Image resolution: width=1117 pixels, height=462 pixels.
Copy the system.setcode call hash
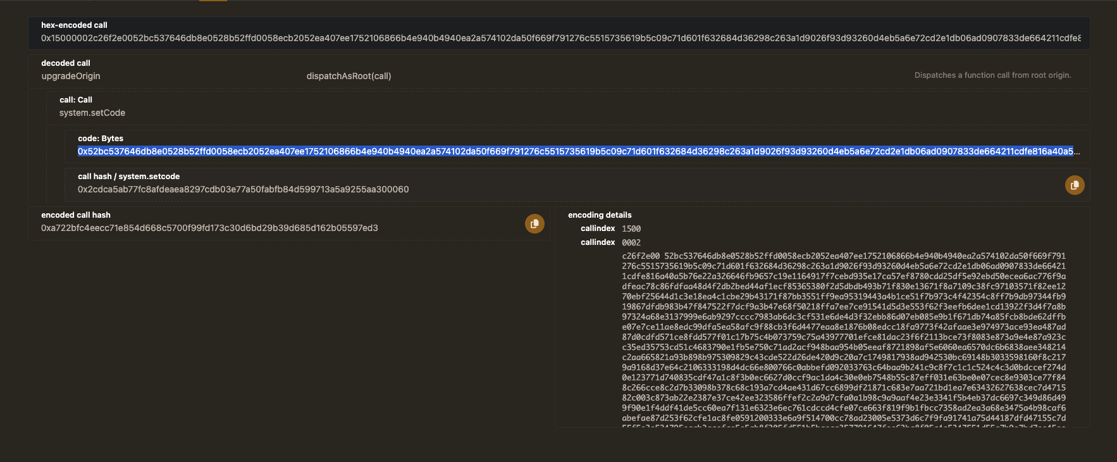pyautogui.click(x=1074, y=185)
